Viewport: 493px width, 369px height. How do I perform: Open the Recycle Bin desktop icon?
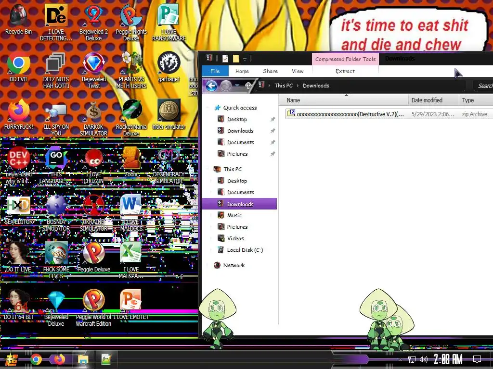(x=19, y=19)
